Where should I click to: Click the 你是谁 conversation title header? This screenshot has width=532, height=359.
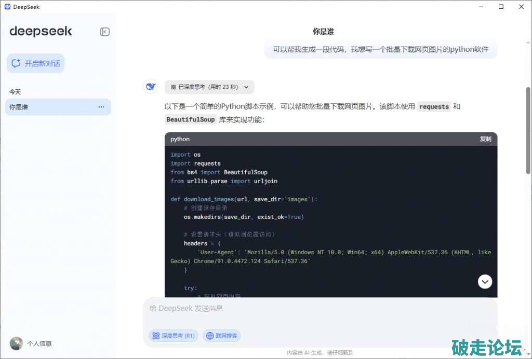click(x=323, y=32)
